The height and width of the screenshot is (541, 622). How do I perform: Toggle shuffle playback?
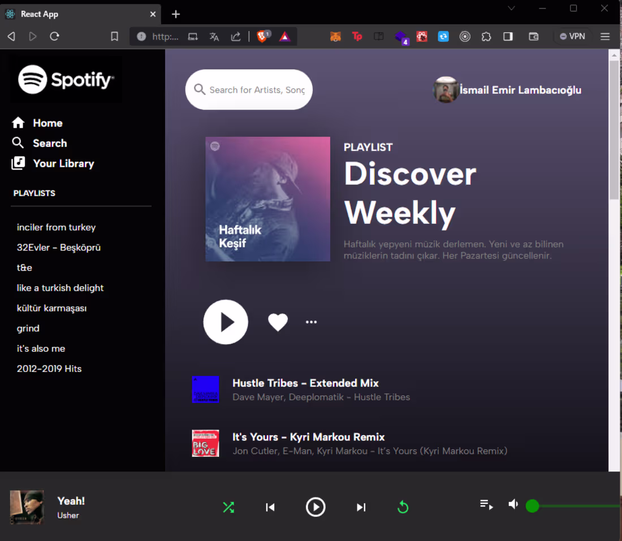coord(228,507)
